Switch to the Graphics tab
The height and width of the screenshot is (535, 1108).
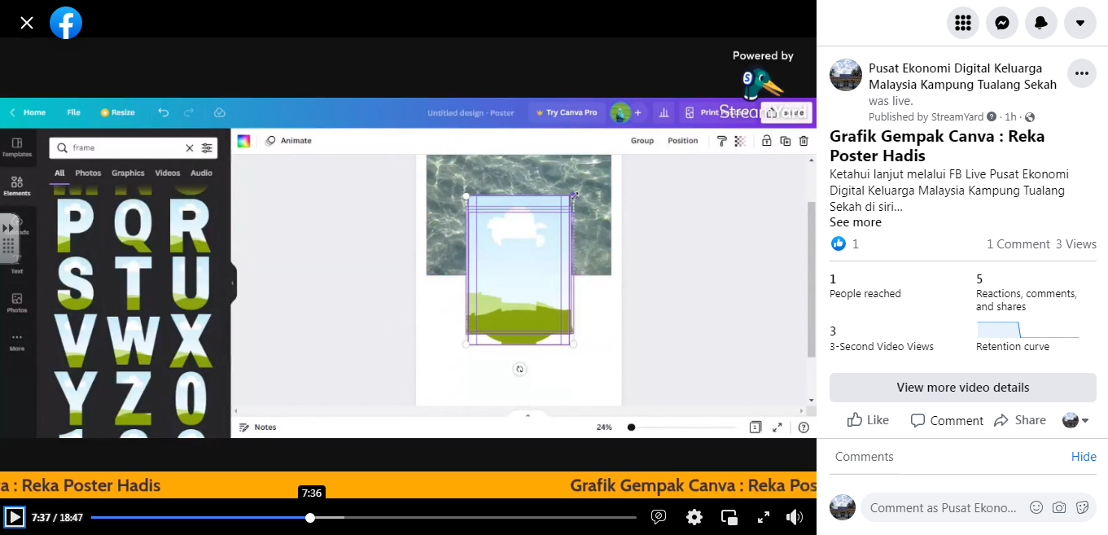(128, 173)
